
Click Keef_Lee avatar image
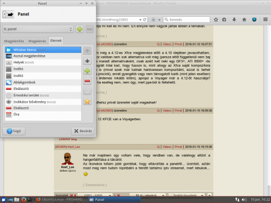pos(68,159)
